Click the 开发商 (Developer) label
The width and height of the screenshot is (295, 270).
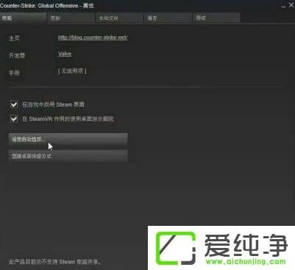point(17,55)
